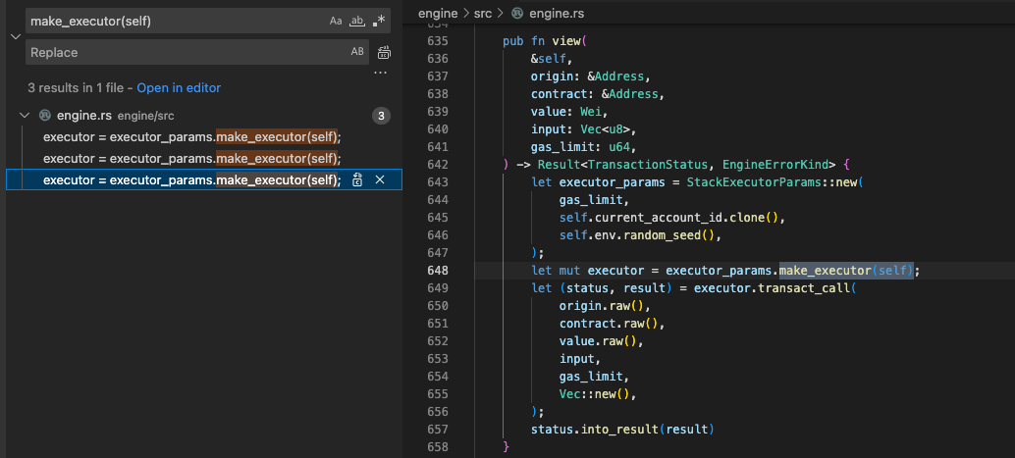Click the Open in editor link
This screenshot has height=458, width=1015.
click(179, 88)
